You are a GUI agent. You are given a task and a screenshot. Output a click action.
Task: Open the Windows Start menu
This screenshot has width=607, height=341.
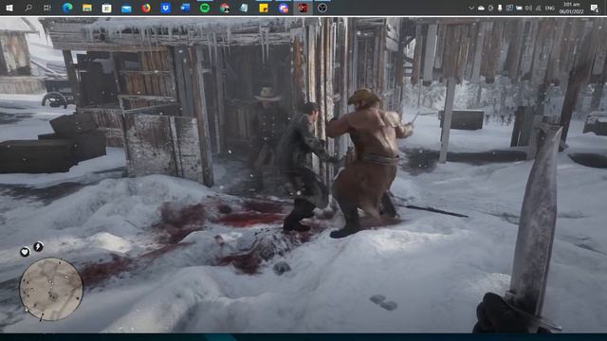(9, 8)
